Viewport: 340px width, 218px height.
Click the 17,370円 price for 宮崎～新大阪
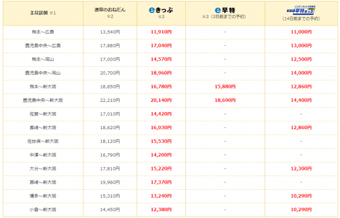tap(161, 182)
